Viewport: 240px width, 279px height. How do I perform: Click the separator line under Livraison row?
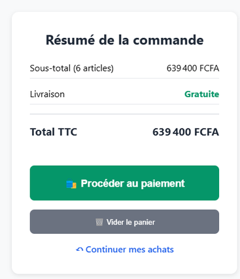pyautogui.click(x=124, y=104)
